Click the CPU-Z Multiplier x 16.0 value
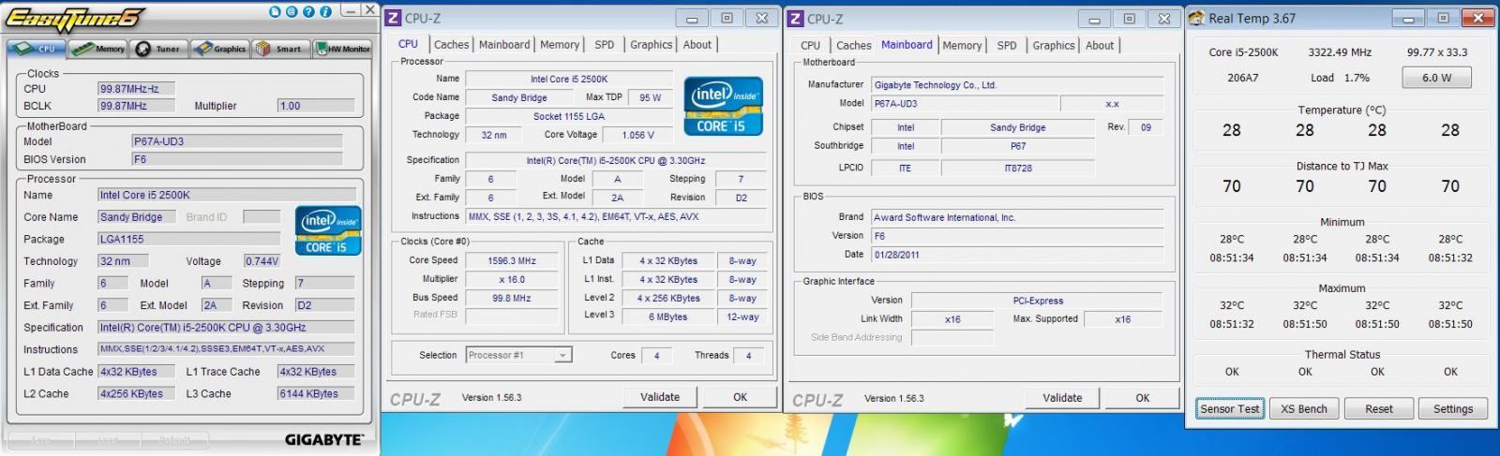 click(x=512, y=279)
